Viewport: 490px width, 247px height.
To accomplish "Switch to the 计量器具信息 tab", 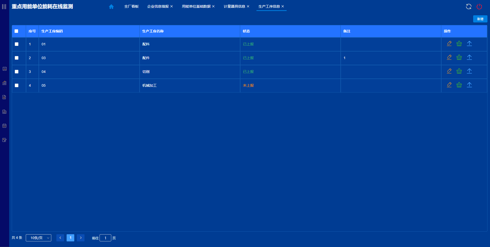I will (x=234, y=6).
